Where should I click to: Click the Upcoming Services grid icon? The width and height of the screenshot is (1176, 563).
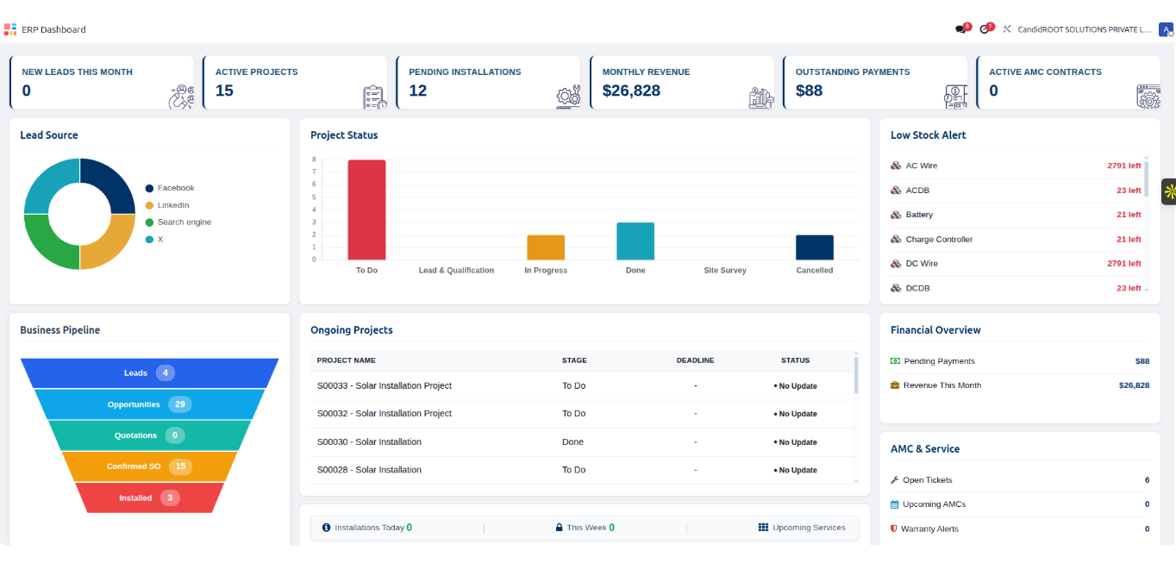pyautogui.click(x=763, y=528)
